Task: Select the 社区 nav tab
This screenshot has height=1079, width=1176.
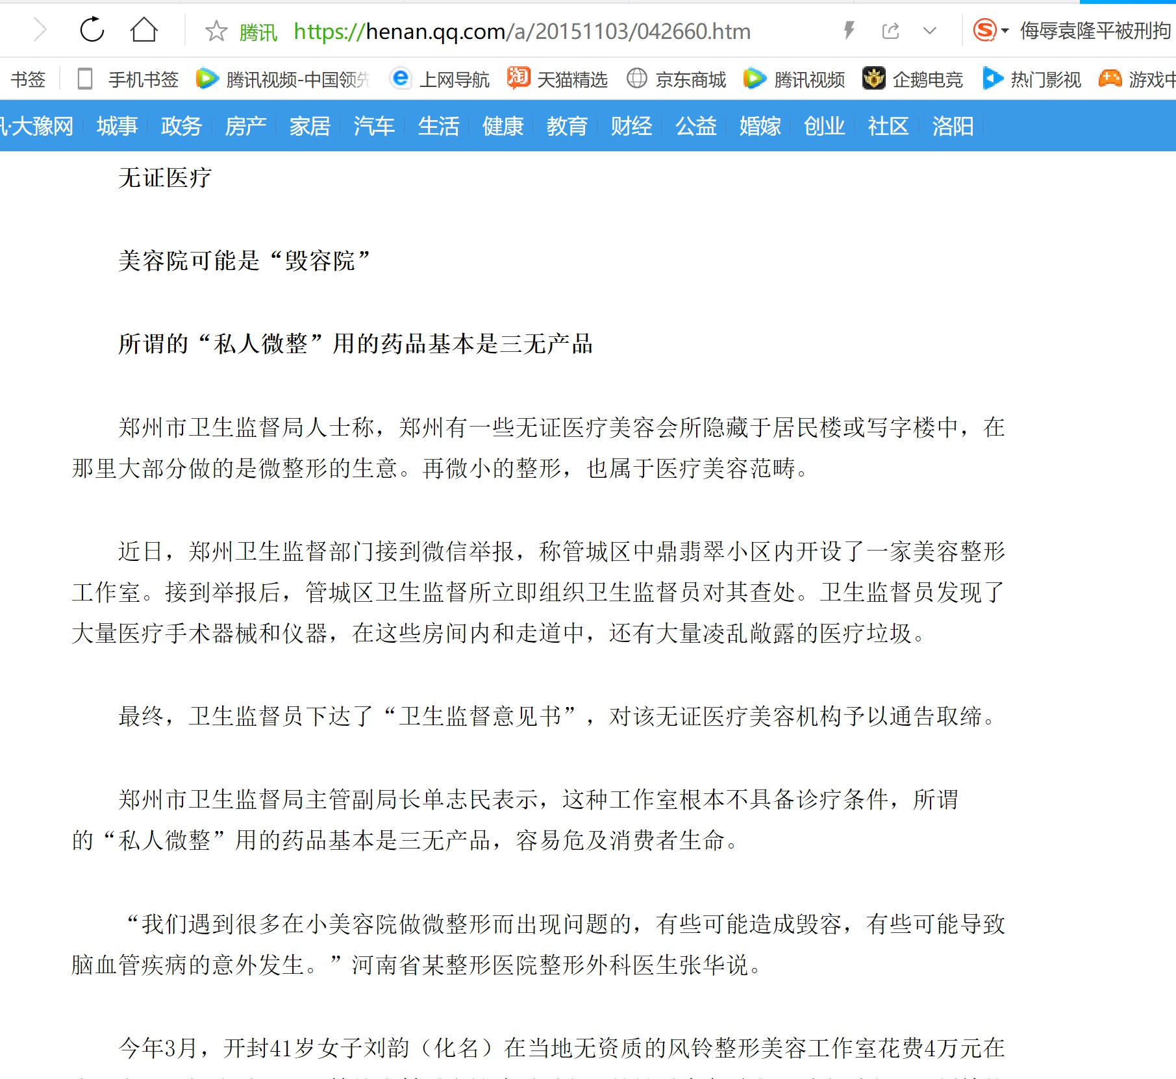Action: [888, 126]
